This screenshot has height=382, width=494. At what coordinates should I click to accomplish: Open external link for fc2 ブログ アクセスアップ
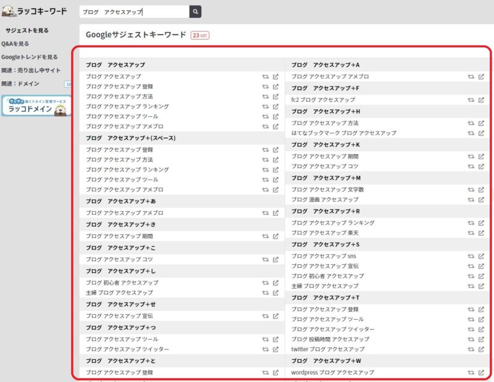tap(481, 100)
